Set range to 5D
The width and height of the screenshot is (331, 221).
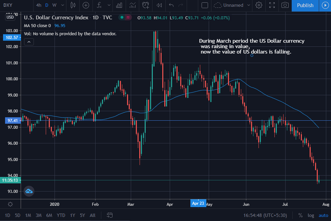click(18, 215)
